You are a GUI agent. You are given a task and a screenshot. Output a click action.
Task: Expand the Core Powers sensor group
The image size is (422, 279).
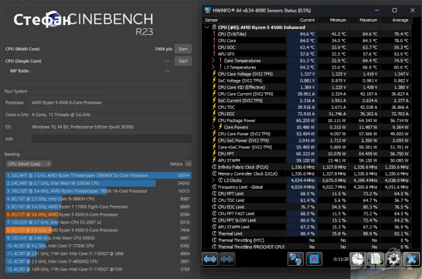pos(213,127)
